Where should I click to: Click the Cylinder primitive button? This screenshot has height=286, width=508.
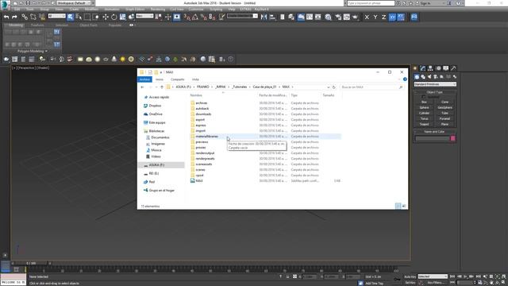(424, 113)
